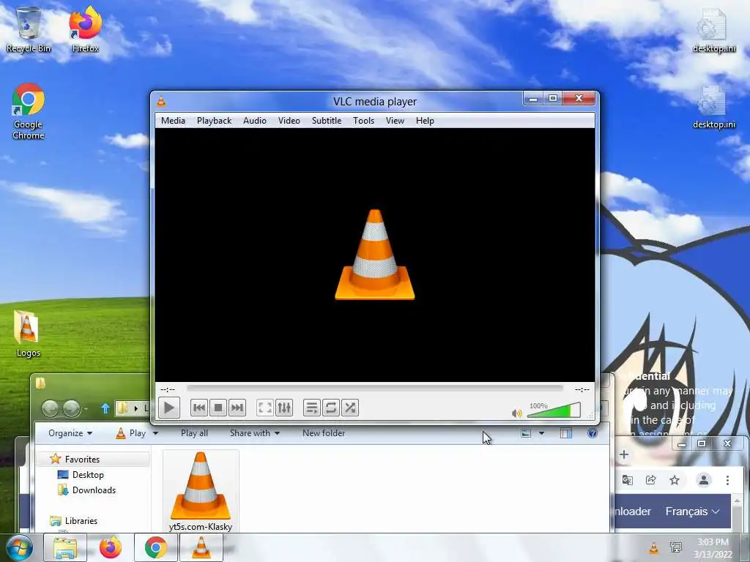Open Share with dropdown in Explorer
The height and width of the screenshot is (562, 750).
click(254, 433)
